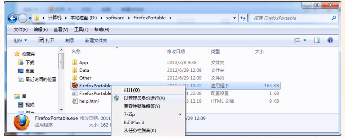Open the 编辑(E) menu
This screenshot has height=138, width=345.
[41, 30]
